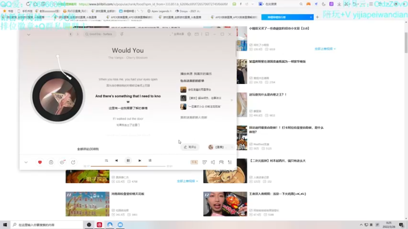Click the write a comment button
Viewport: 408px width, 229px height.
[190, 147]
